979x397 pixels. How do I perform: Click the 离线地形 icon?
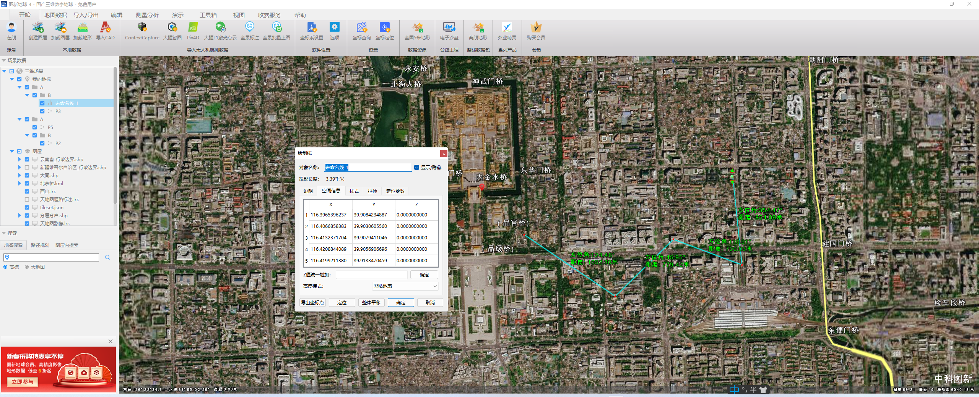click(478, 27)
